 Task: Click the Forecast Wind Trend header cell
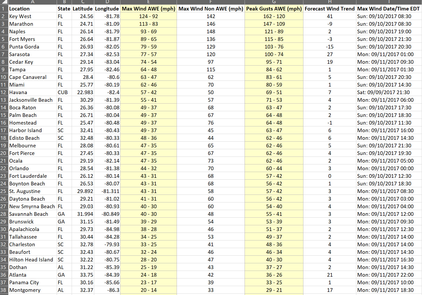tap(329, 9)
